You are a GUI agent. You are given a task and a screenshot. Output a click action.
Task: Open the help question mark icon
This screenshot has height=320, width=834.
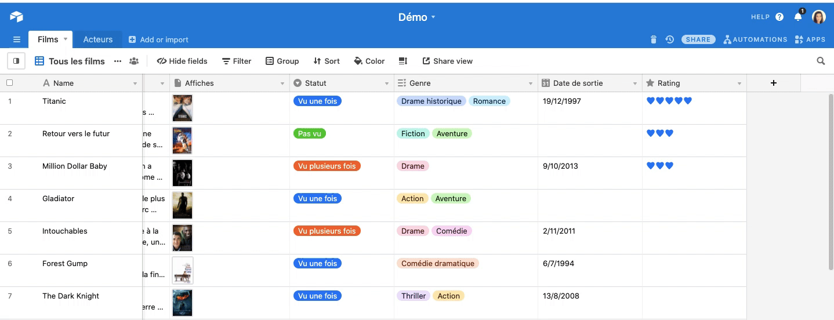[779, 17]
